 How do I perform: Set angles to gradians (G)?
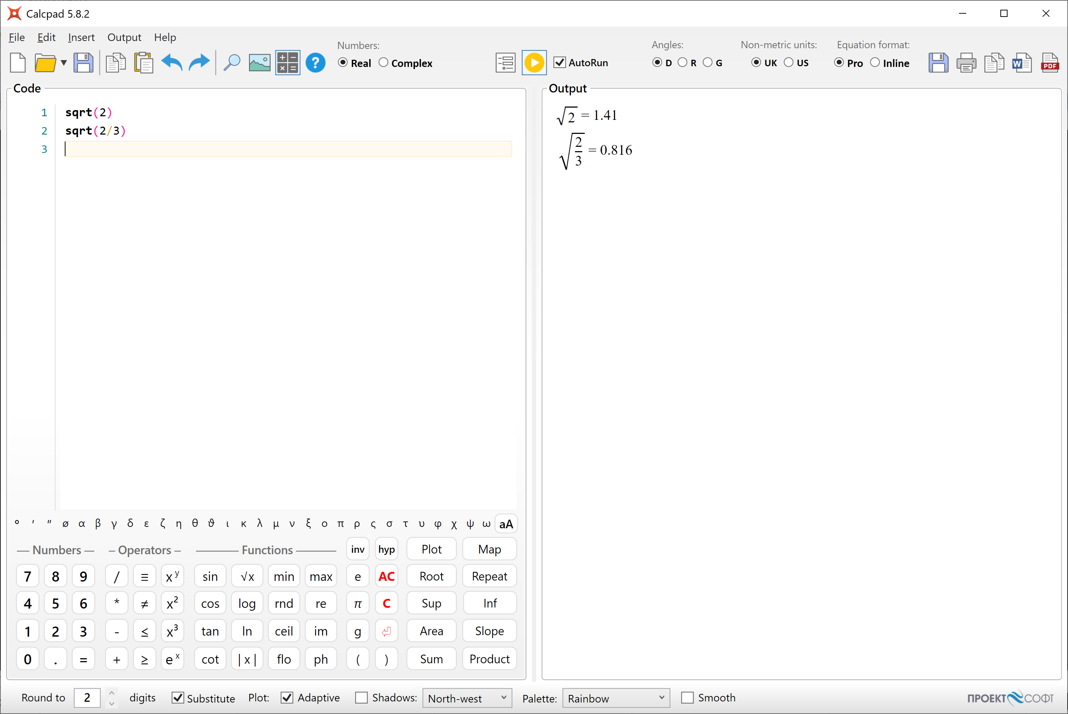click(713, 63)
